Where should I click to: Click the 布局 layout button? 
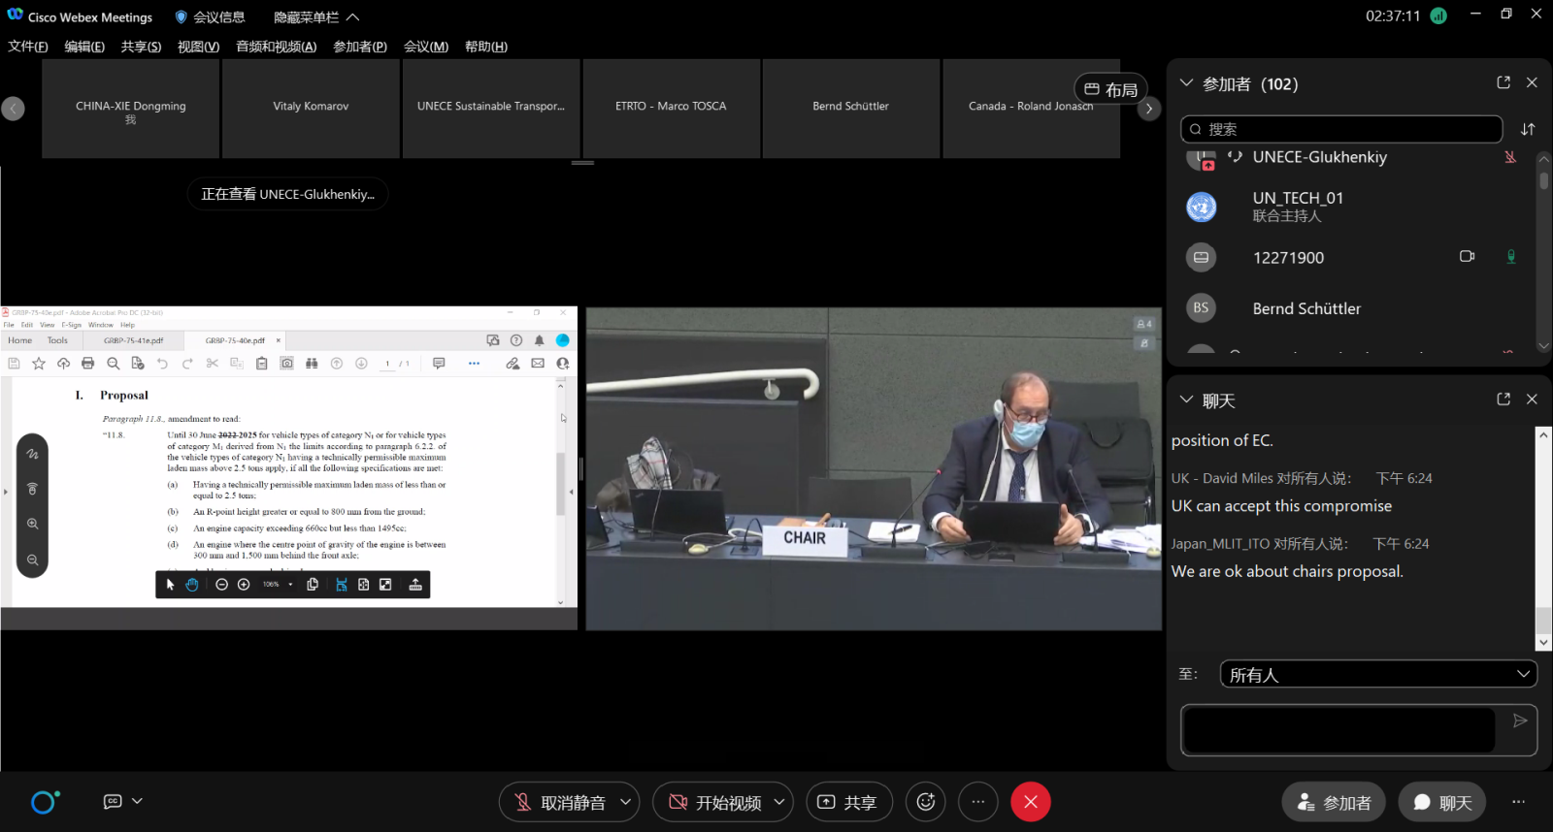[1110, 89]
